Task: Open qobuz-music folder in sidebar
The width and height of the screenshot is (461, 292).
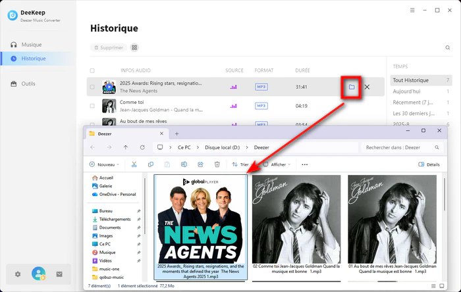Action: [x=107, y=277]
